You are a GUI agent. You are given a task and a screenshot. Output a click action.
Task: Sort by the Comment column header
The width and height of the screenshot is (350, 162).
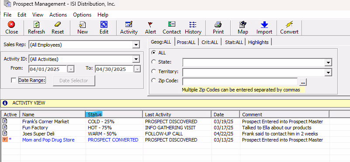[284, 115]
